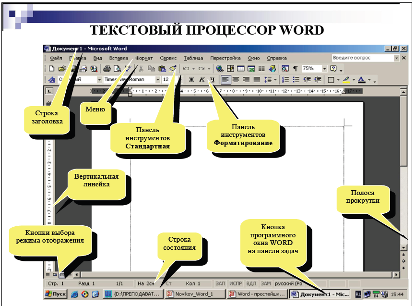
Task: Redo the last undone action
Action: pyautogui.click(x=202, y=69)
